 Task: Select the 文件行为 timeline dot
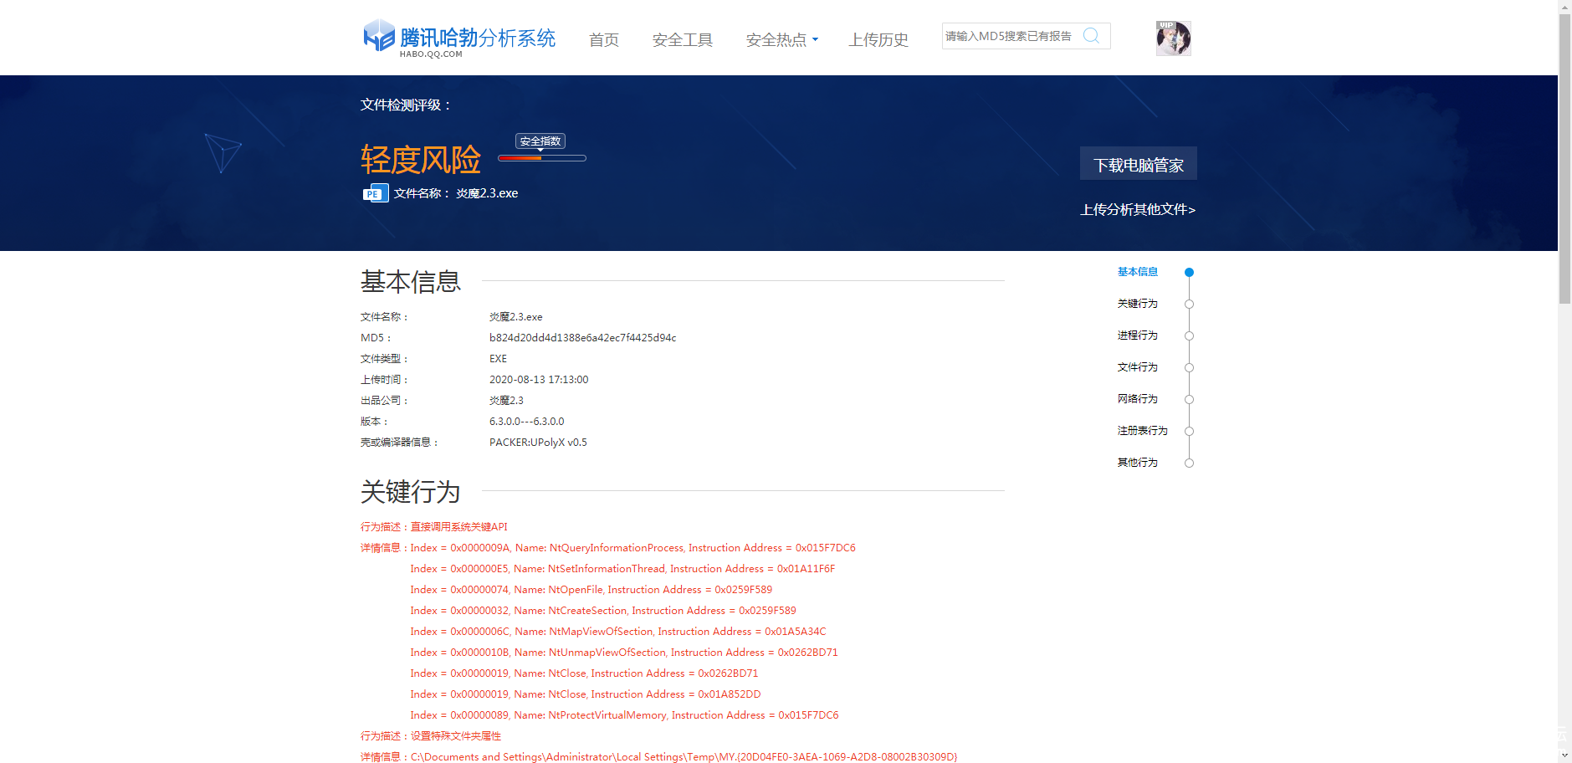point(1189,368)
